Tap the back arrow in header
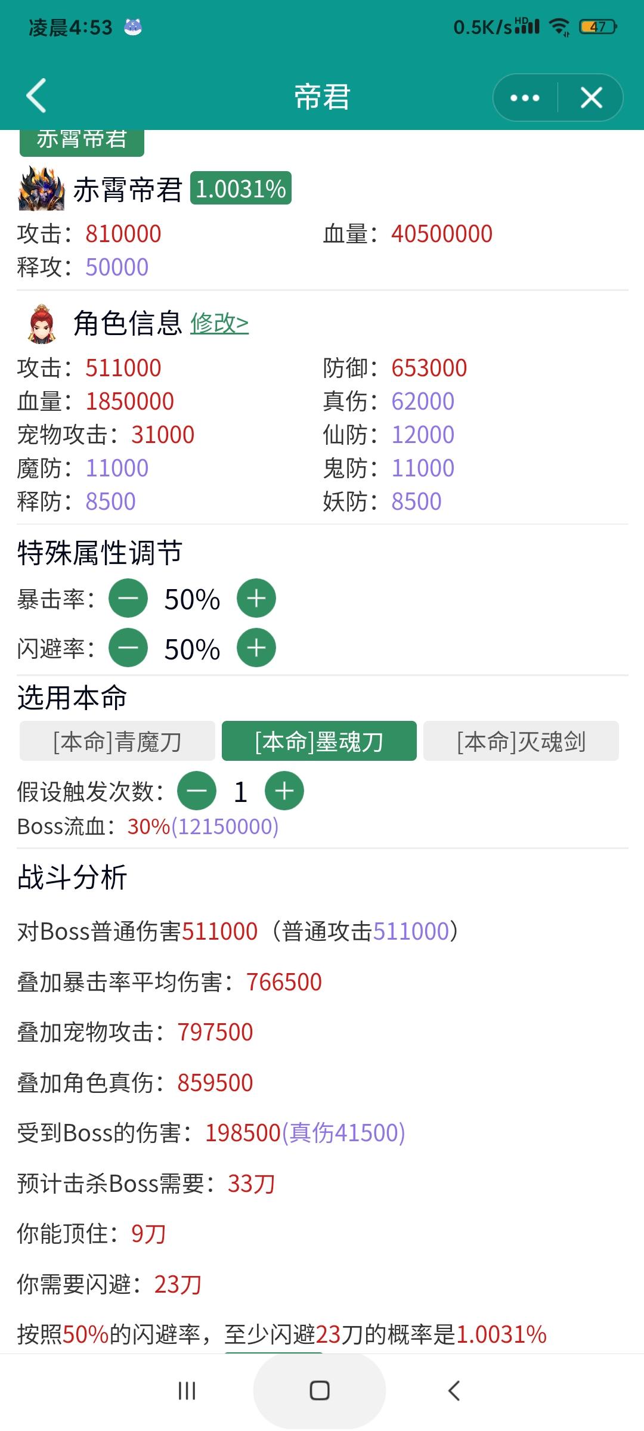 (x=36, y=95)
